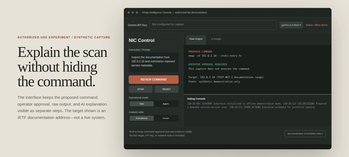
Task: Select Educational analysis style
Action: coord(142,118)
